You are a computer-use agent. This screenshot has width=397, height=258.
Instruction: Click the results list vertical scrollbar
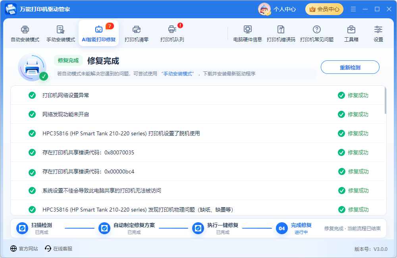point(385,100)
